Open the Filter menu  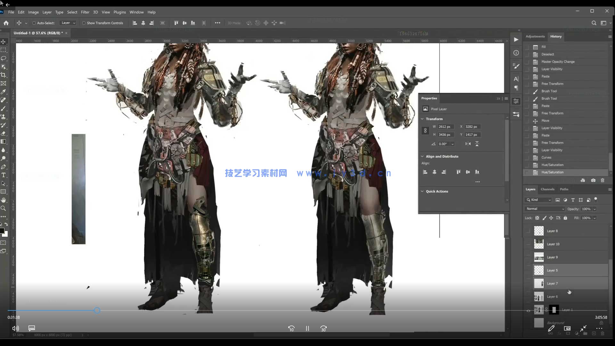click(85, 12)
